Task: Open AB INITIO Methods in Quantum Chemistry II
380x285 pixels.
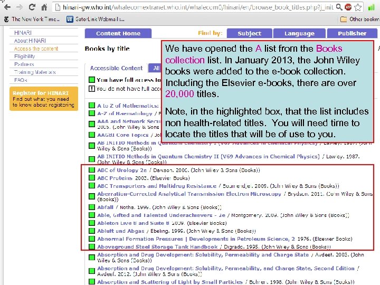Action: (208, 156)
